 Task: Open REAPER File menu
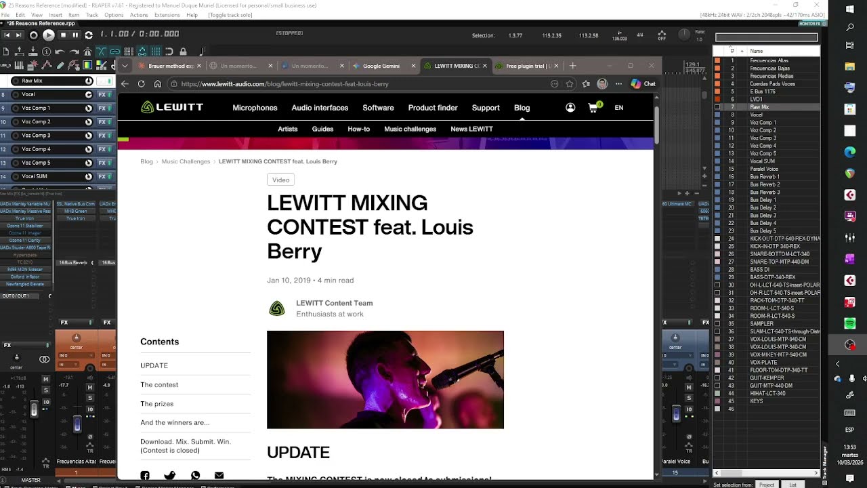[x=7, y=15]
